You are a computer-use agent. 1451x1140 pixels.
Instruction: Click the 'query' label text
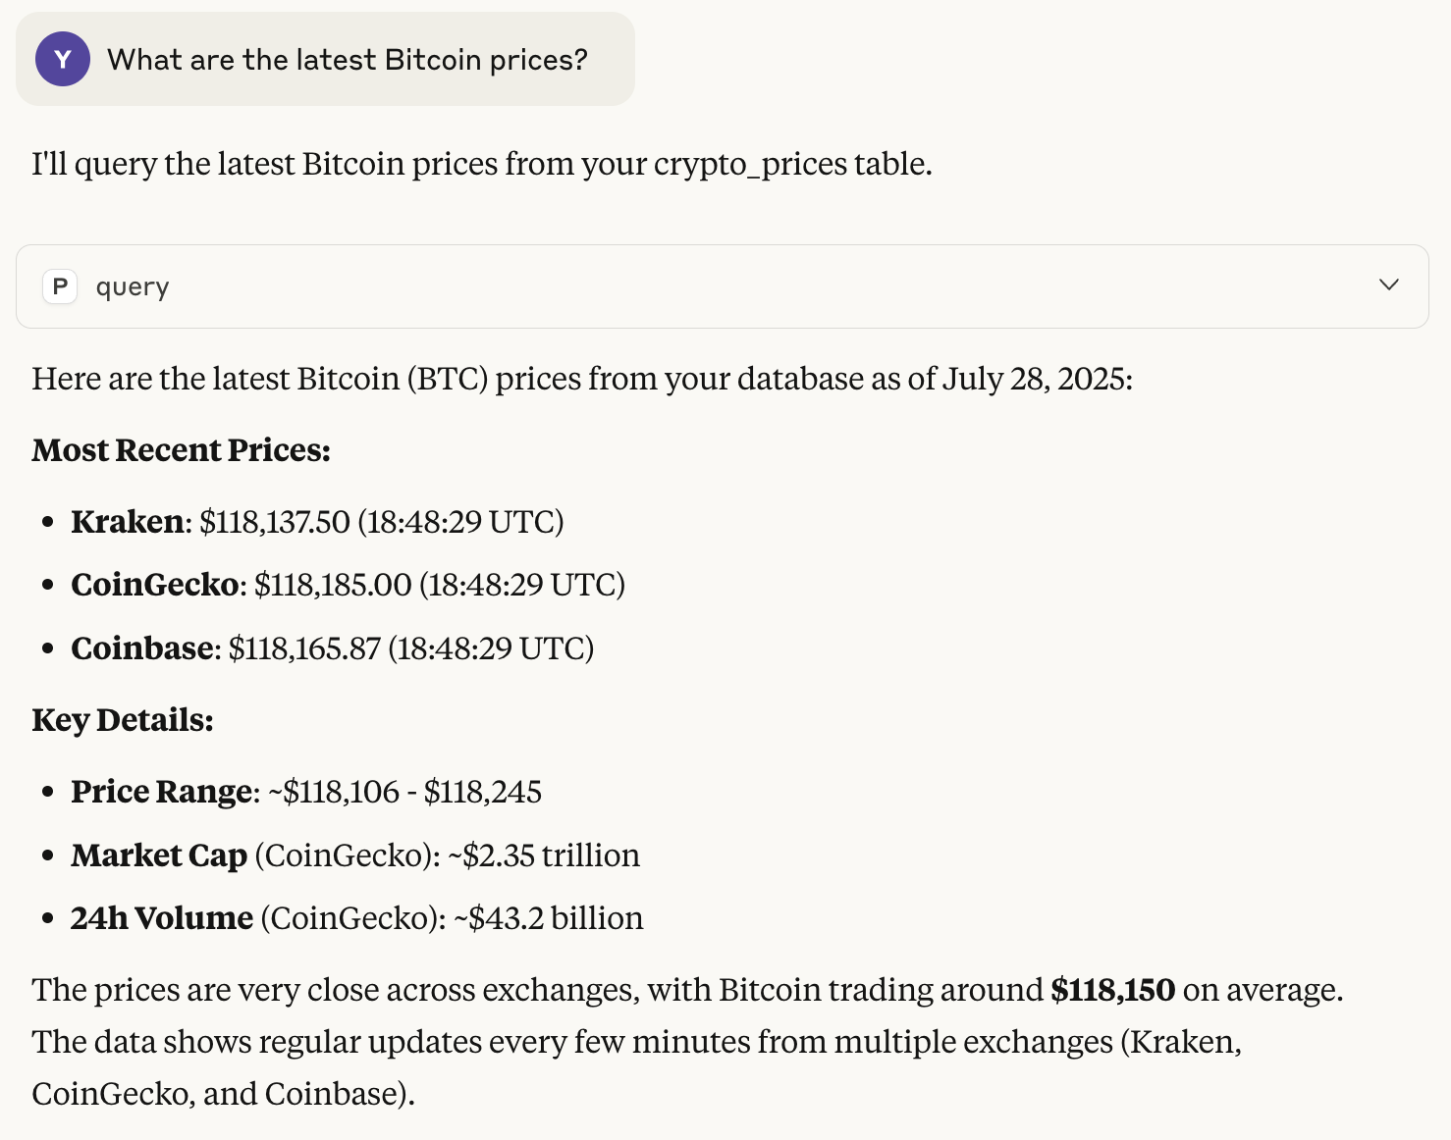[133, 287]
